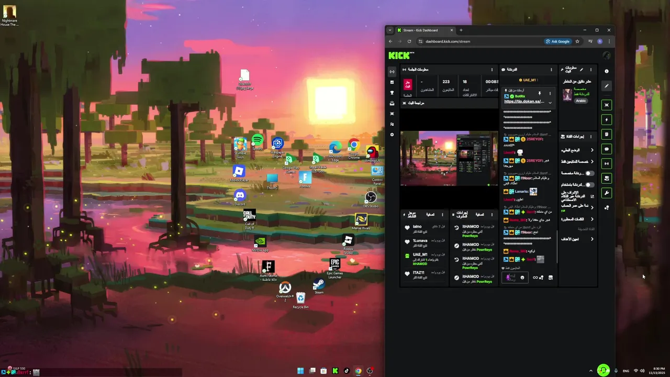670x377 pixels.
Task: Open Chrome tab search dropdown arrow
Action: (389, 30)
